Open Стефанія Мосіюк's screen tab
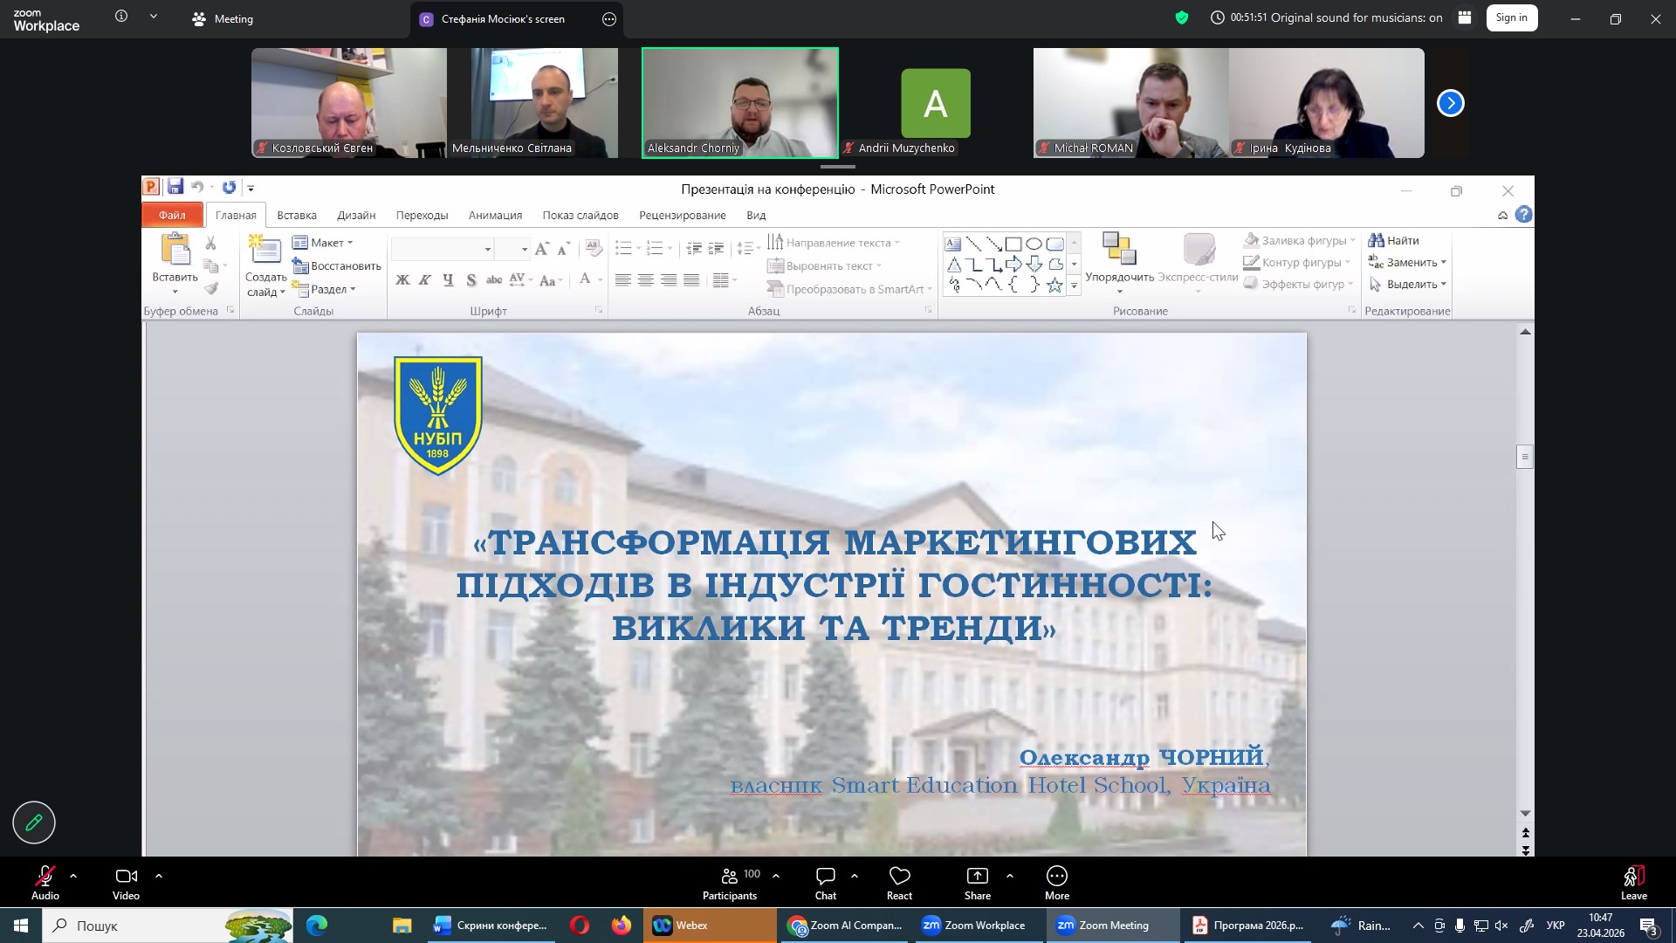Viewport: 1676px width, 943px height. click(x=503, y=19)
